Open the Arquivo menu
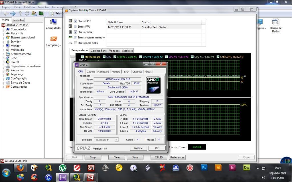Viewport: 292px width, 182px height. [x=6, y=7]
